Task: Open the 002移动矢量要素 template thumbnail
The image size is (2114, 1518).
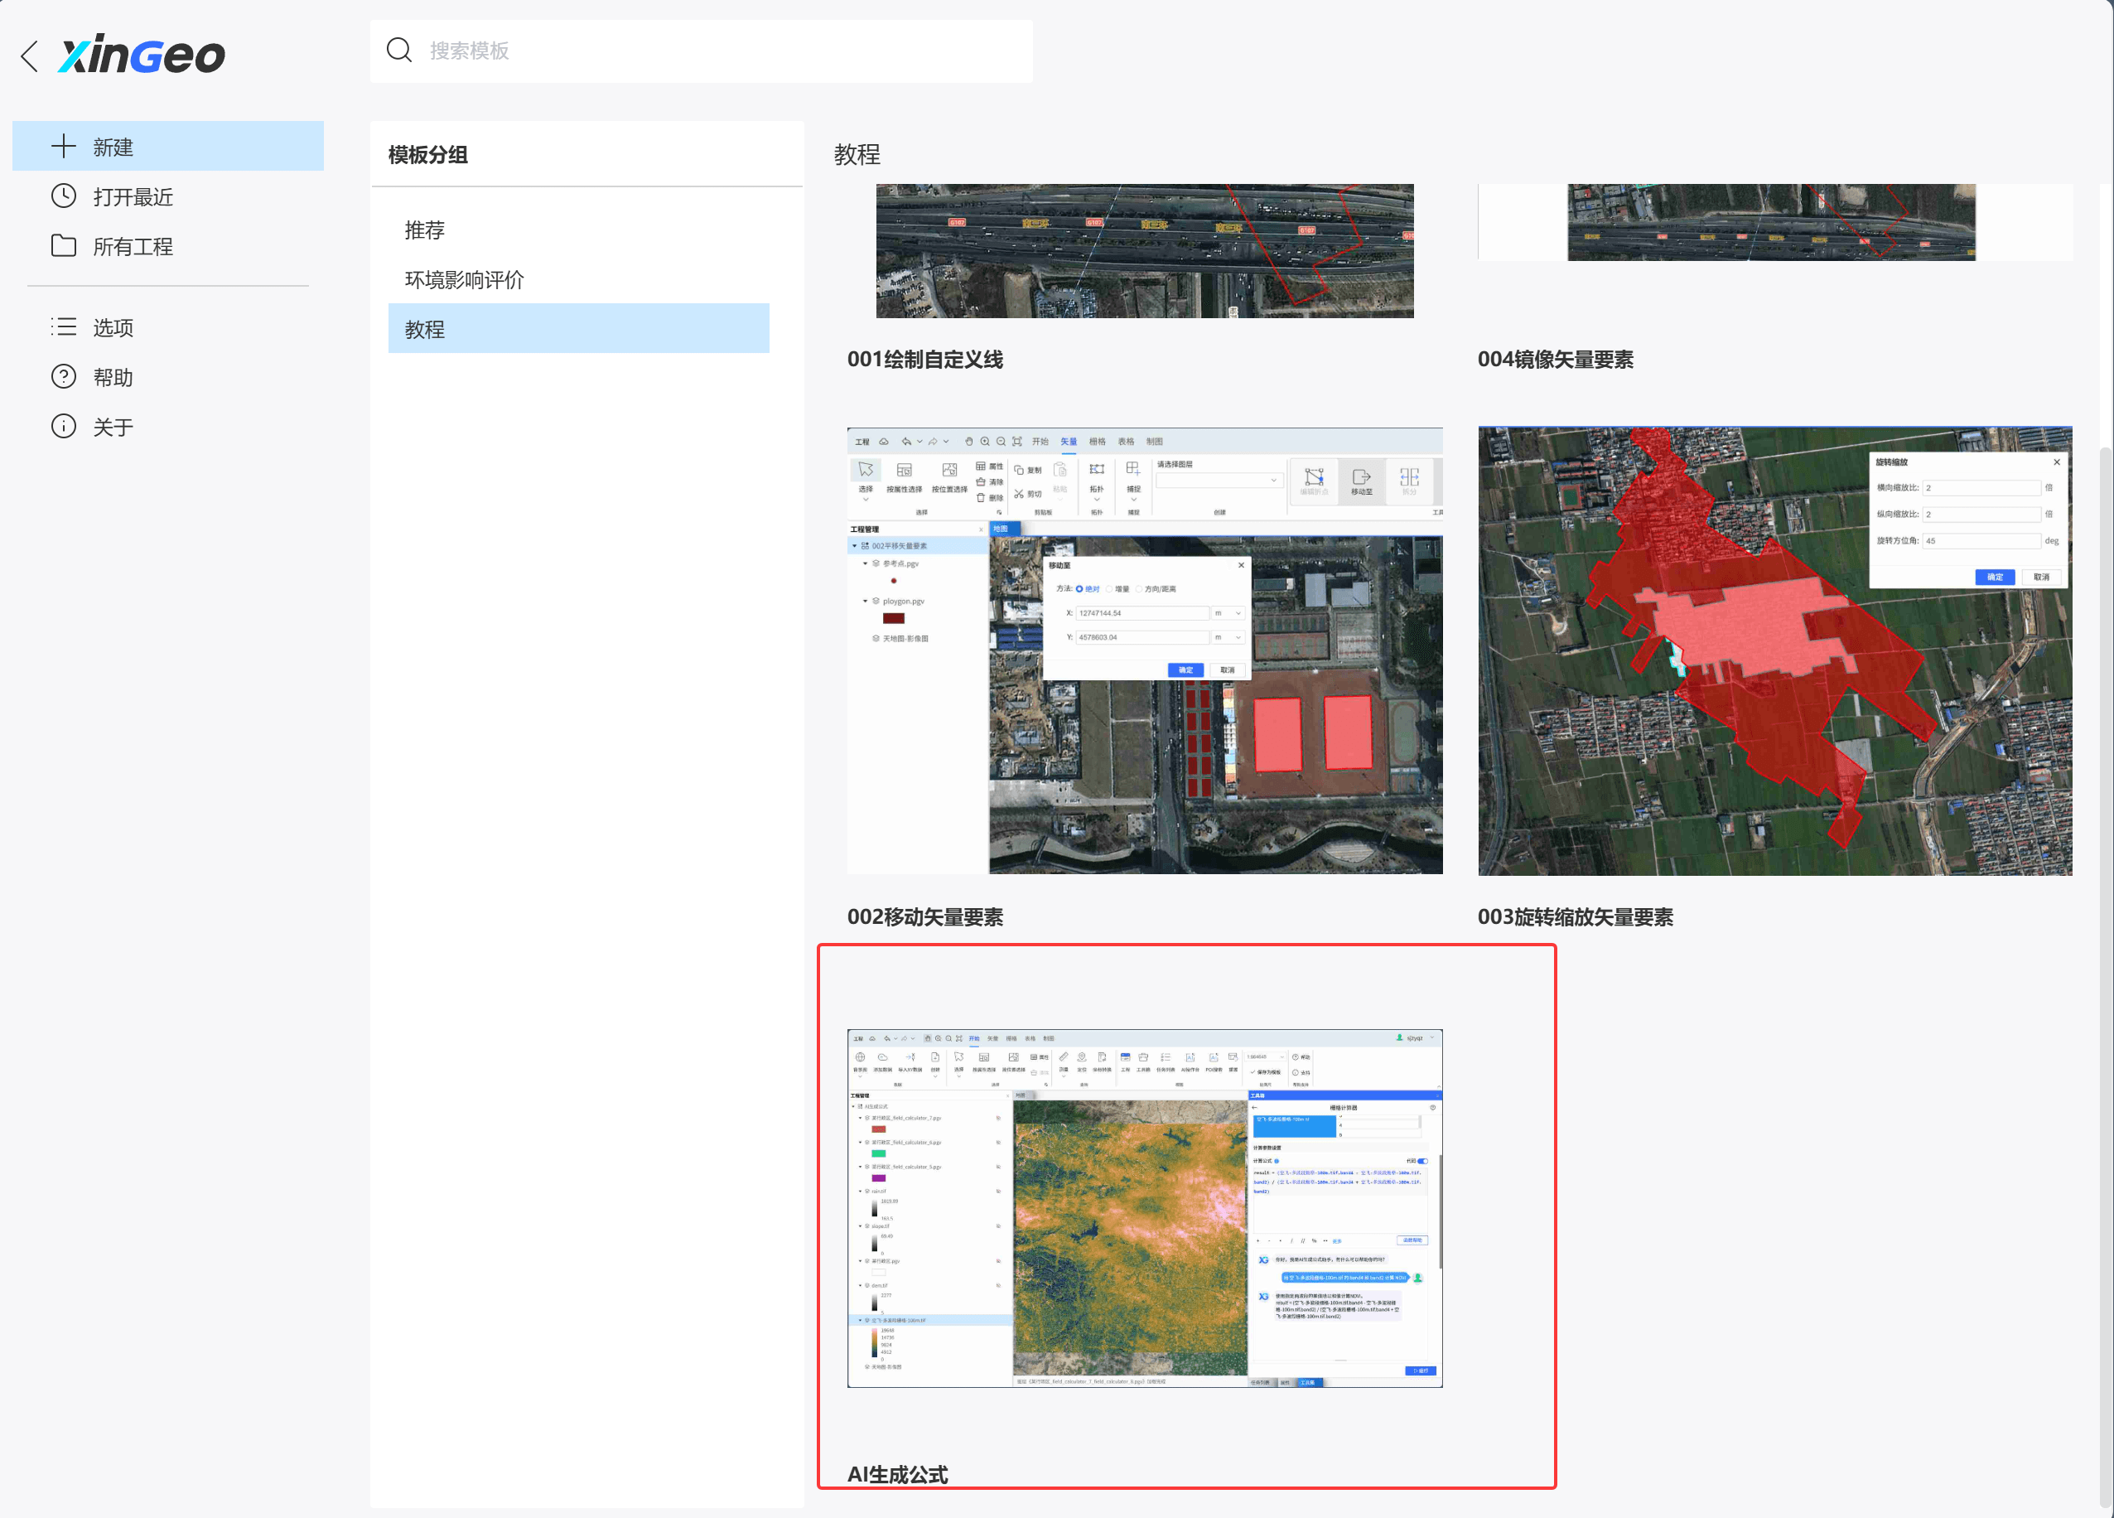Action: coord(1144,650)
